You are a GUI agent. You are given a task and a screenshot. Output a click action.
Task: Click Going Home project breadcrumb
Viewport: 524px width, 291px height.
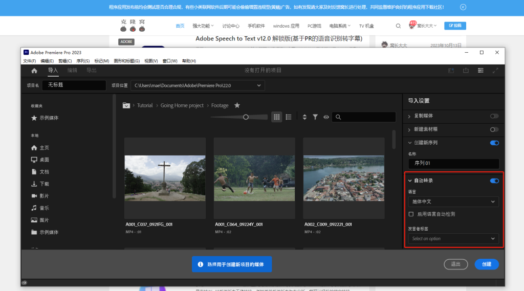[x=182, y=105]
